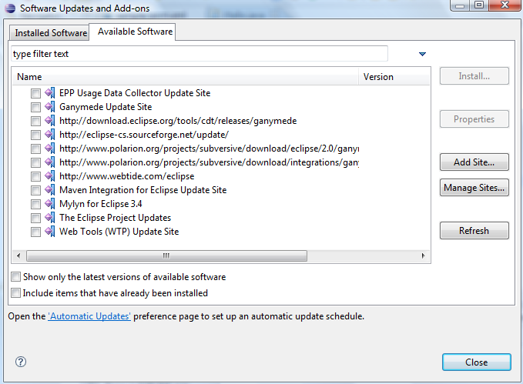The image size is (523, 384).
Task: Click the site icon beside subversive/download/integrations URL
Action: coord(50,162)
